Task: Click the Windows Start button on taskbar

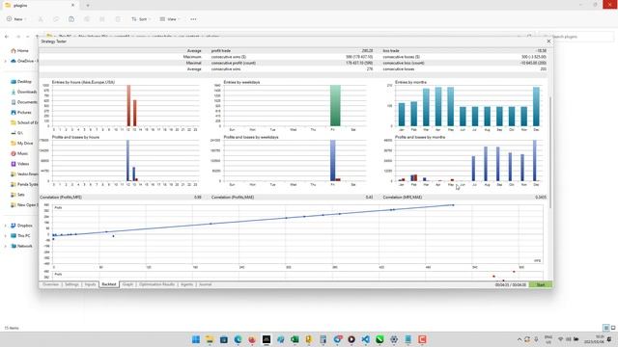Action: [x=196, y=339]
